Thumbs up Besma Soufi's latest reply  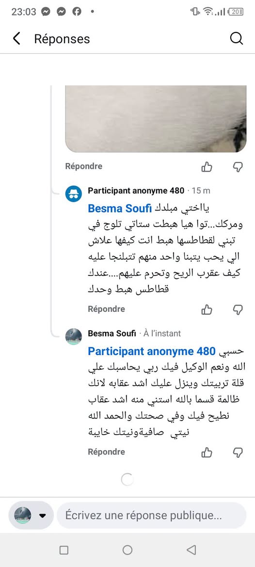click(207, 453)
